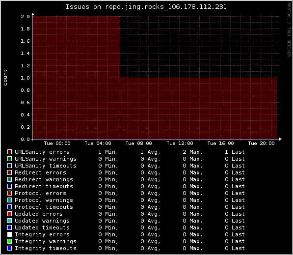This screenshot has width=293, height=255.
Task: Click the RRDTOOL / TOBI OETIKER watermark
Action: pos(289,30)
